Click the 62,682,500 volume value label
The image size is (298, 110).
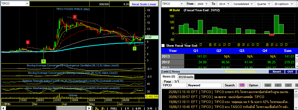[x=152, y=96]
